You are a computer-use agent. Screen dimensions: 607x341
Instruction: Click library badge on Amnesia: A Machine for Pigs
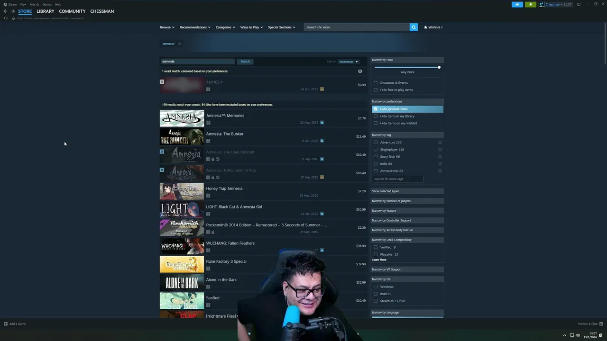tap(162, 170)
